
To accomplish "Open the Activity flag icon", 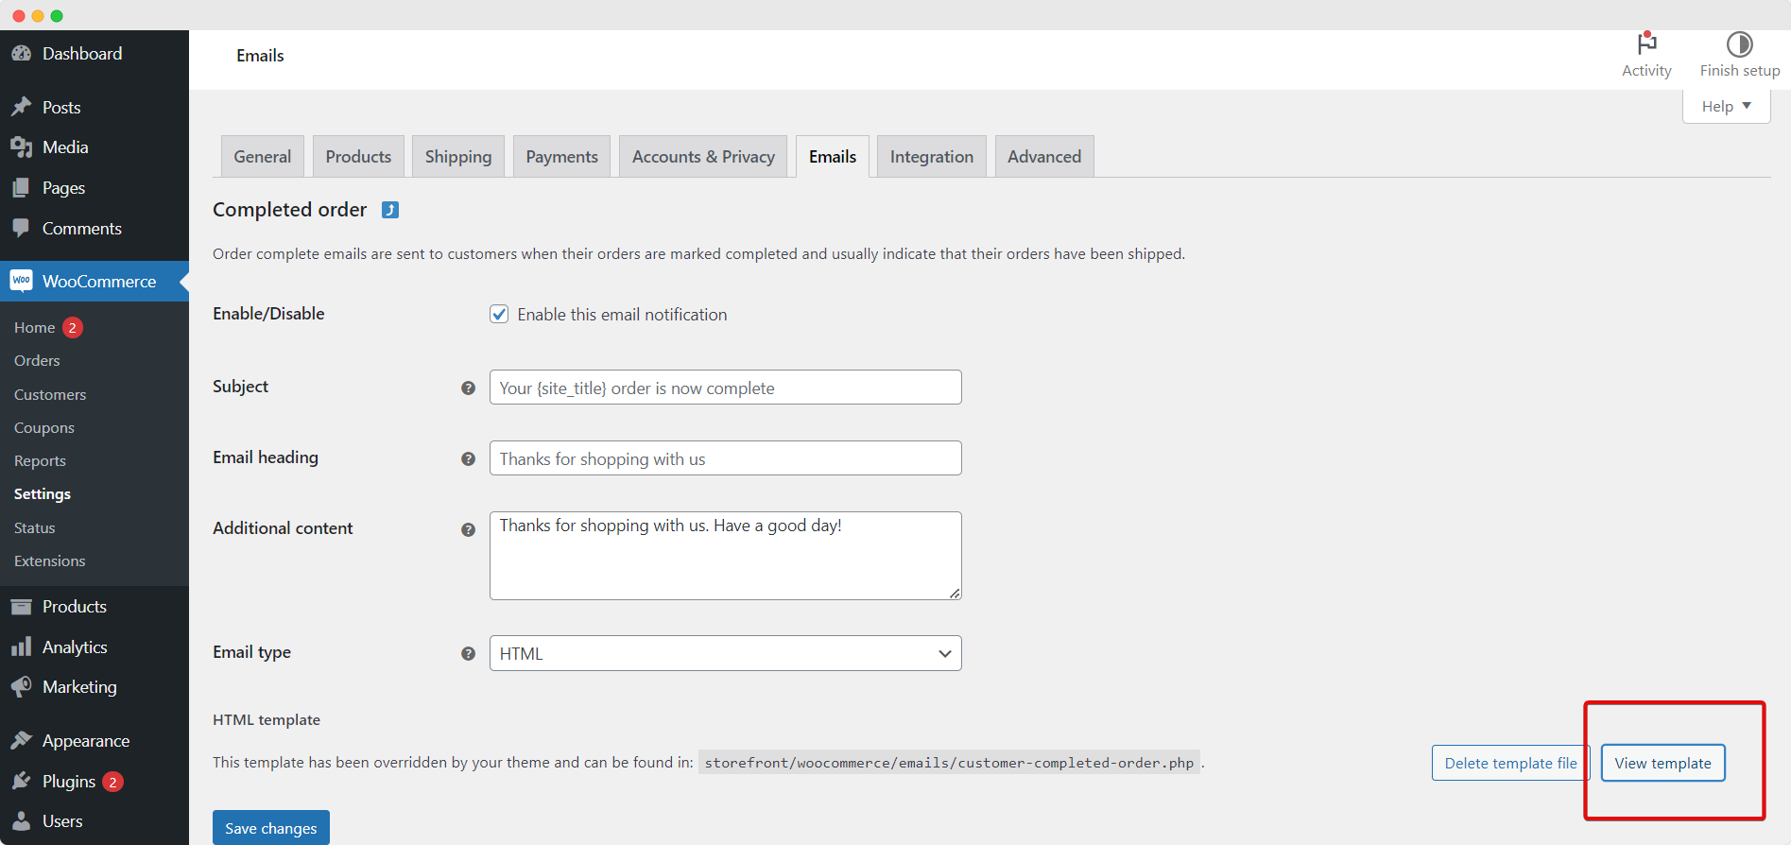I will [x=1646, y=43].
